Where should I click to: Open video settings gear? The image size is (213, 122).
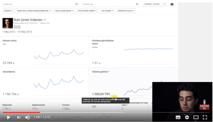[187, 117]
